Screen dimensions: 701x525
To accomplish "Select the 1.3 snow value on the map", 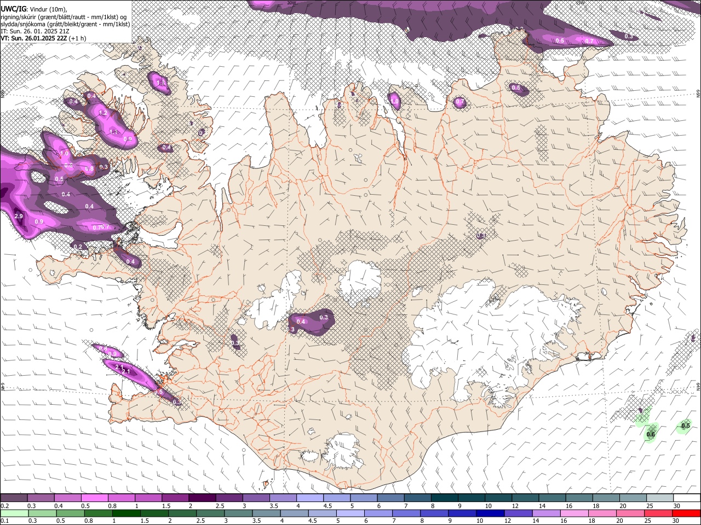I will 160,83.
